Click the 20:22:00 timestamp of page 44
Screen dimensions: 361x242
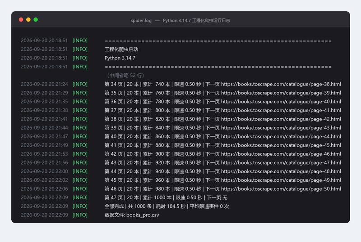point(44,171)
